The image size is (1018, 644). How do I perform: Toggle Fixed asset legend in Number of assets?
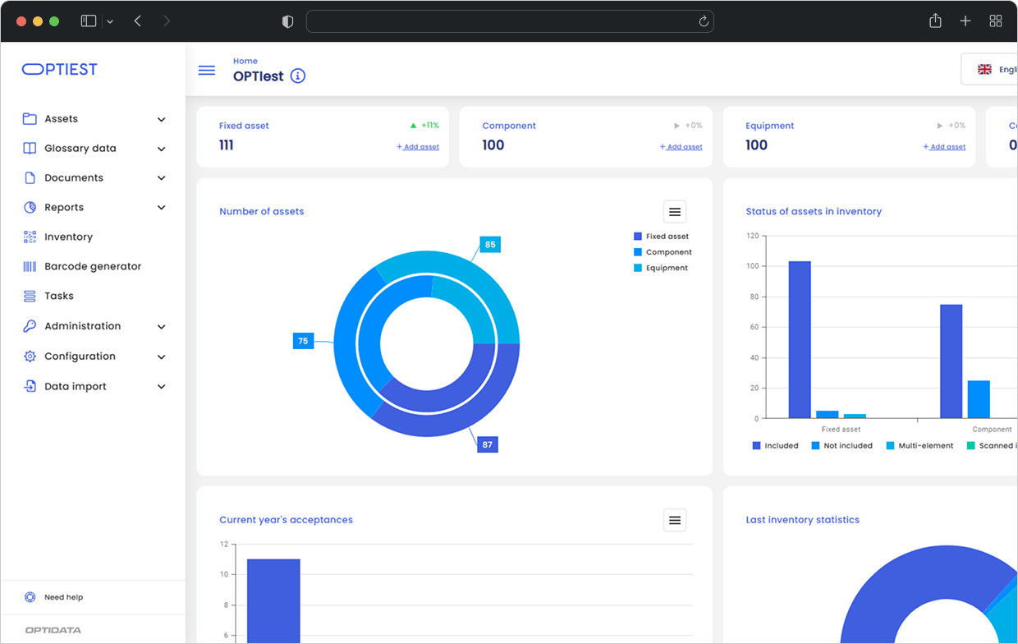pyautogui.click(x=662, y=237)
